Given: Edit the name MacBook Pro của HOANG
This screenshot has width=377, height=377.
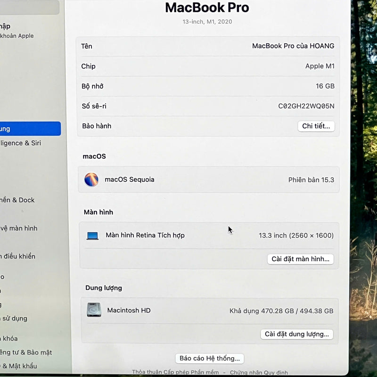Looking at the screenshot, I should click(x=293, y=46).
